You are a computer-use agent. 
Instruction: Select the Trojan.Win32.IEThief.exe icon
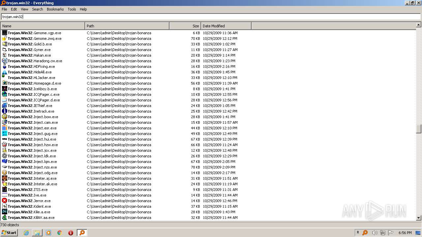pyautogui.click(x=5, y=106)
